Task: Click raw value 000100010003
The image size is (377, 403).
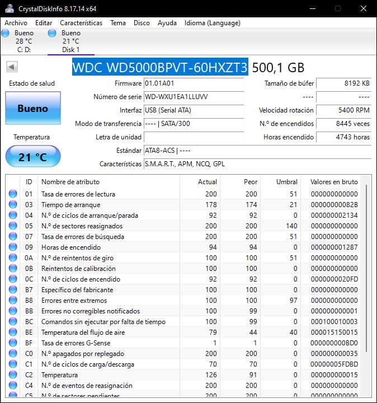Action: 334,321
